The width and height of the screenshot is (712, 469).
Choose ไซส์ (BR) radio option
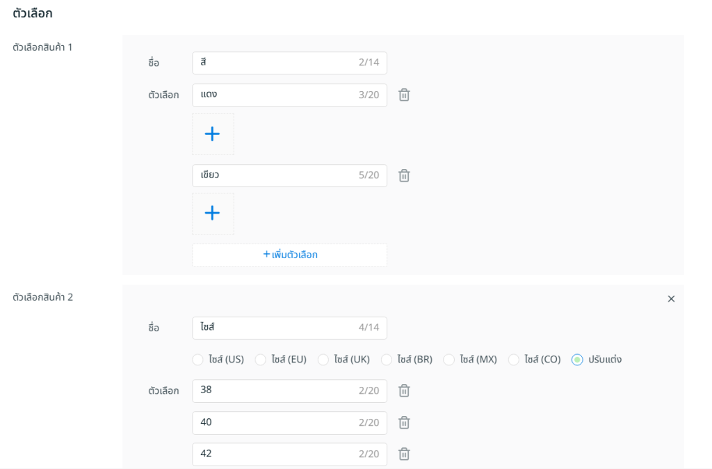pos(387,360)
